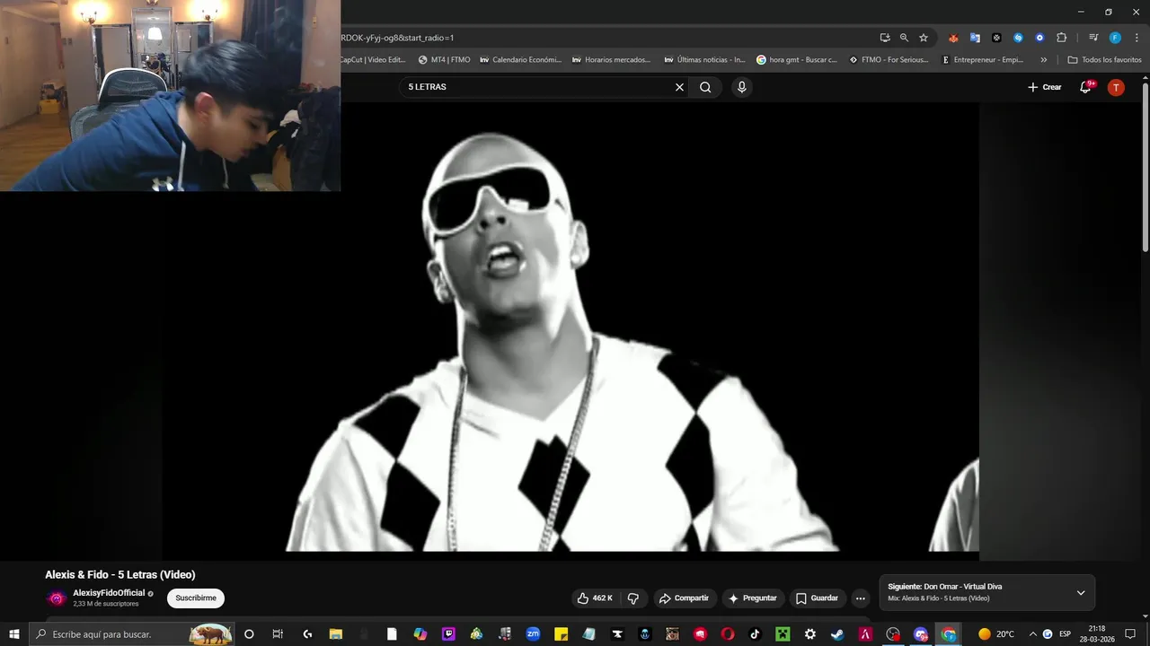The height and width of the screenshot is (646, 1150).
Task: Open the MT4 FTMO bookmark
Action: pyautogui.click(x=445, y=60)
